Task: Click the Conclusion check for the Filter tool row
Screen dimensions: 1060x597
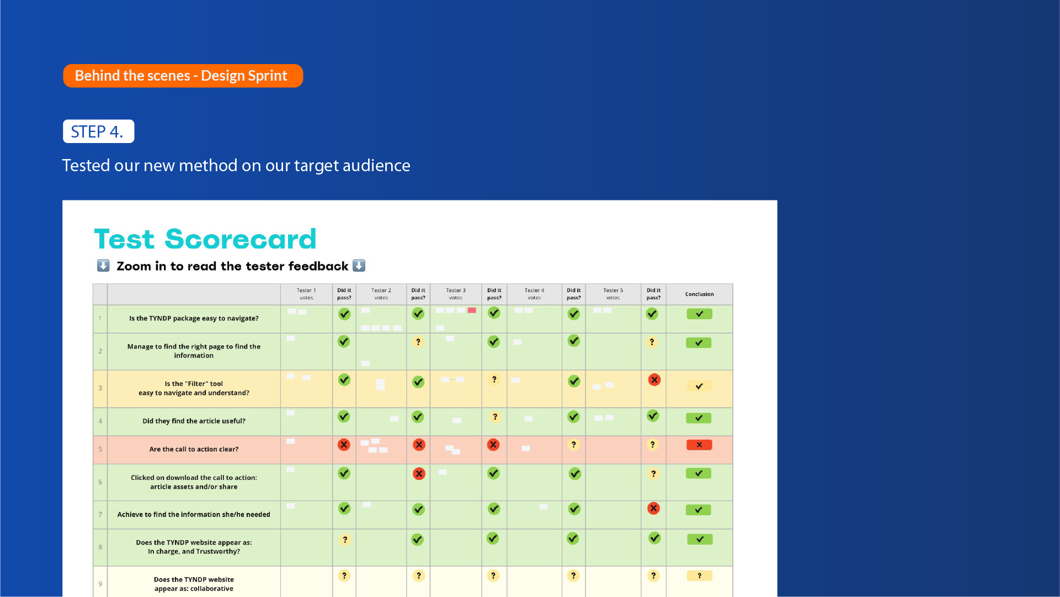Action: [699, 387]
